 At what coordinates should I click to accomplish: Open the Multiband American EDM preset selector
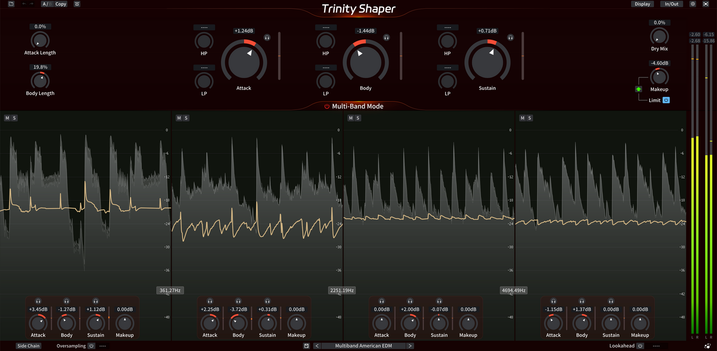[x=364, y=346]
